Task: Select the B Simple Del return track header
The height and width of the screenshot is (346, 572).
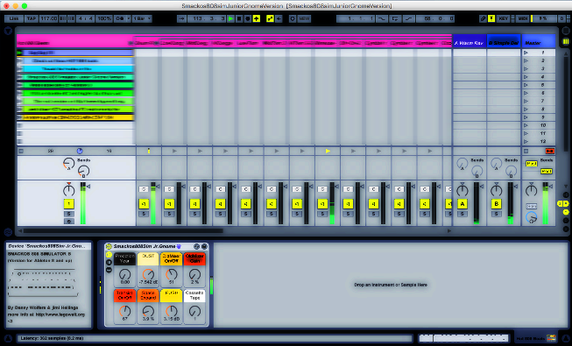Action: 504,41
